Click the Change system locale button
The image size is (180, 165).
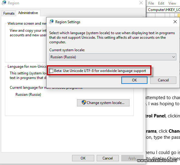point(103,103)
